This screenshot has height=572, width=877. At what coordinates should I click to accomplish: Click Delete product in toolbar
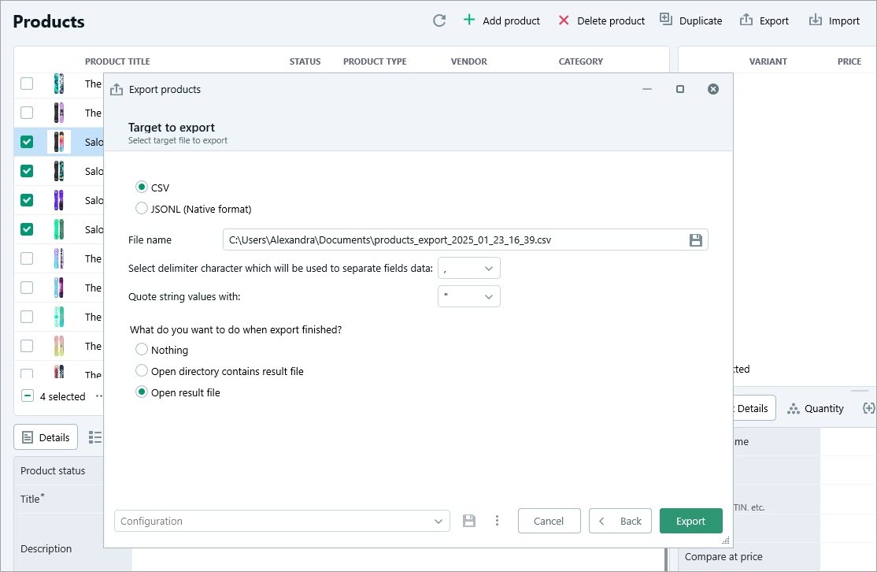[601, 20]
